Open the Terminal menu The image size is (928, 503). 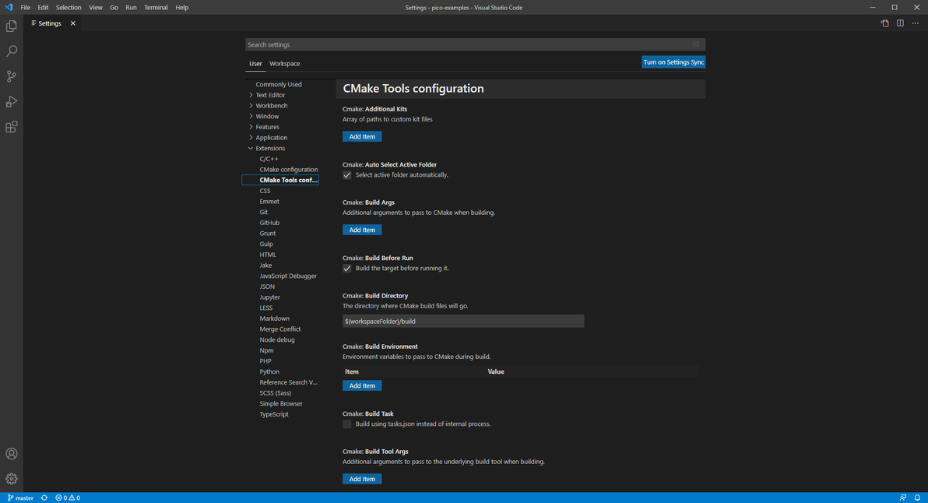point(156,7)
